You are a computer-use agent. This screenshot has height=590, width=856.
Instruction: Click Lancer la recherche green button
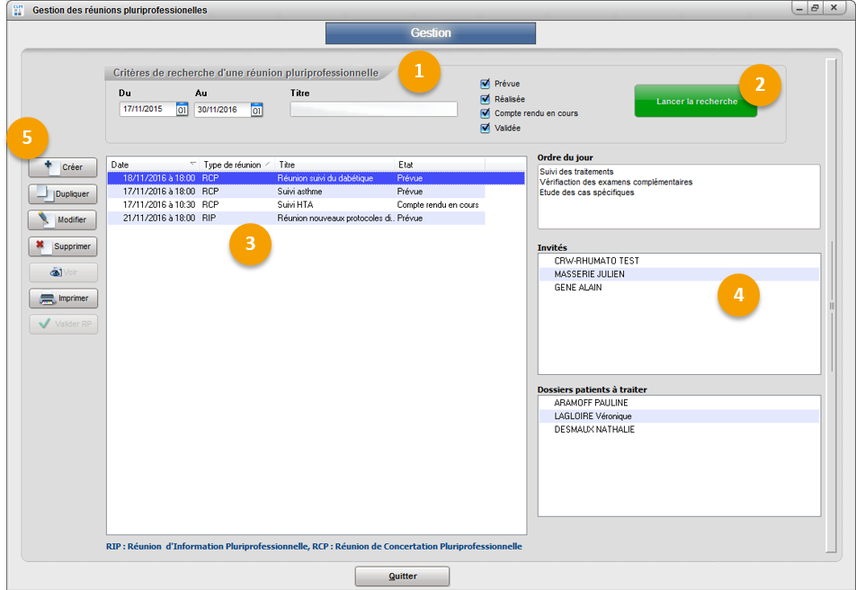coord(696,102)
